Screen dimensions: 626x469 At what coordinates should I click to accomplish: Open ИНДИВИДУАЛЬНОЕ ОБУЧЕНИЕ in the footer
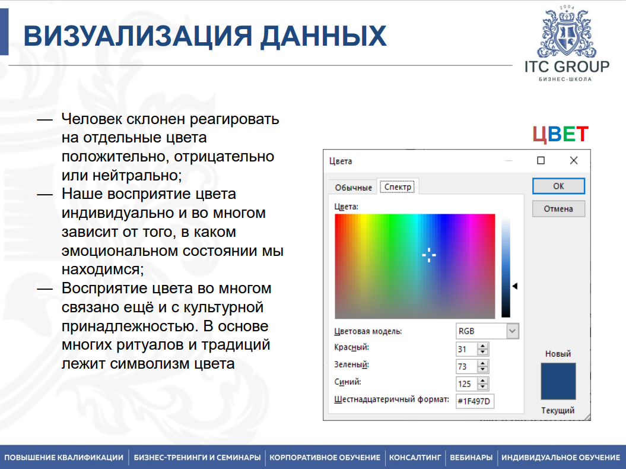560,458
